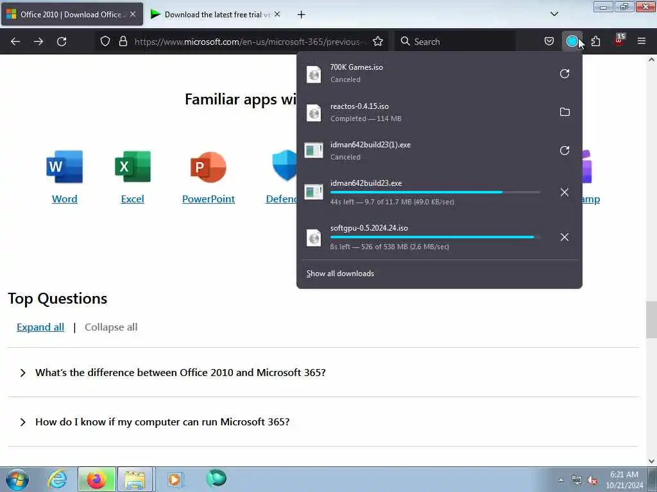Switch to Firefox on the taskbar
This screenshot has width=657, height=492.
pyautogui.click(x=96, y=479)
